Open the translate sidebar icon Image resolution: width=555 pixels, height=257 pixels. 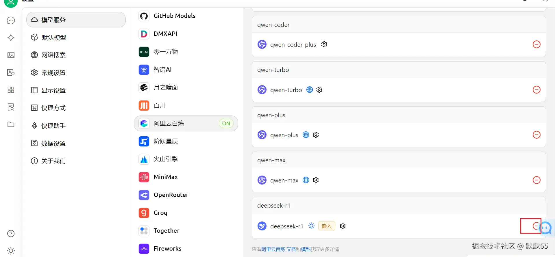[x=11, y=72]
